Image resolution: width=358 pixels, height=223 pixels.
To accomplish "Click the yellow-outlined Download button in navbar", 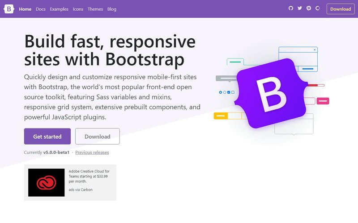I will pyautogui.click(x=340, y=9).
